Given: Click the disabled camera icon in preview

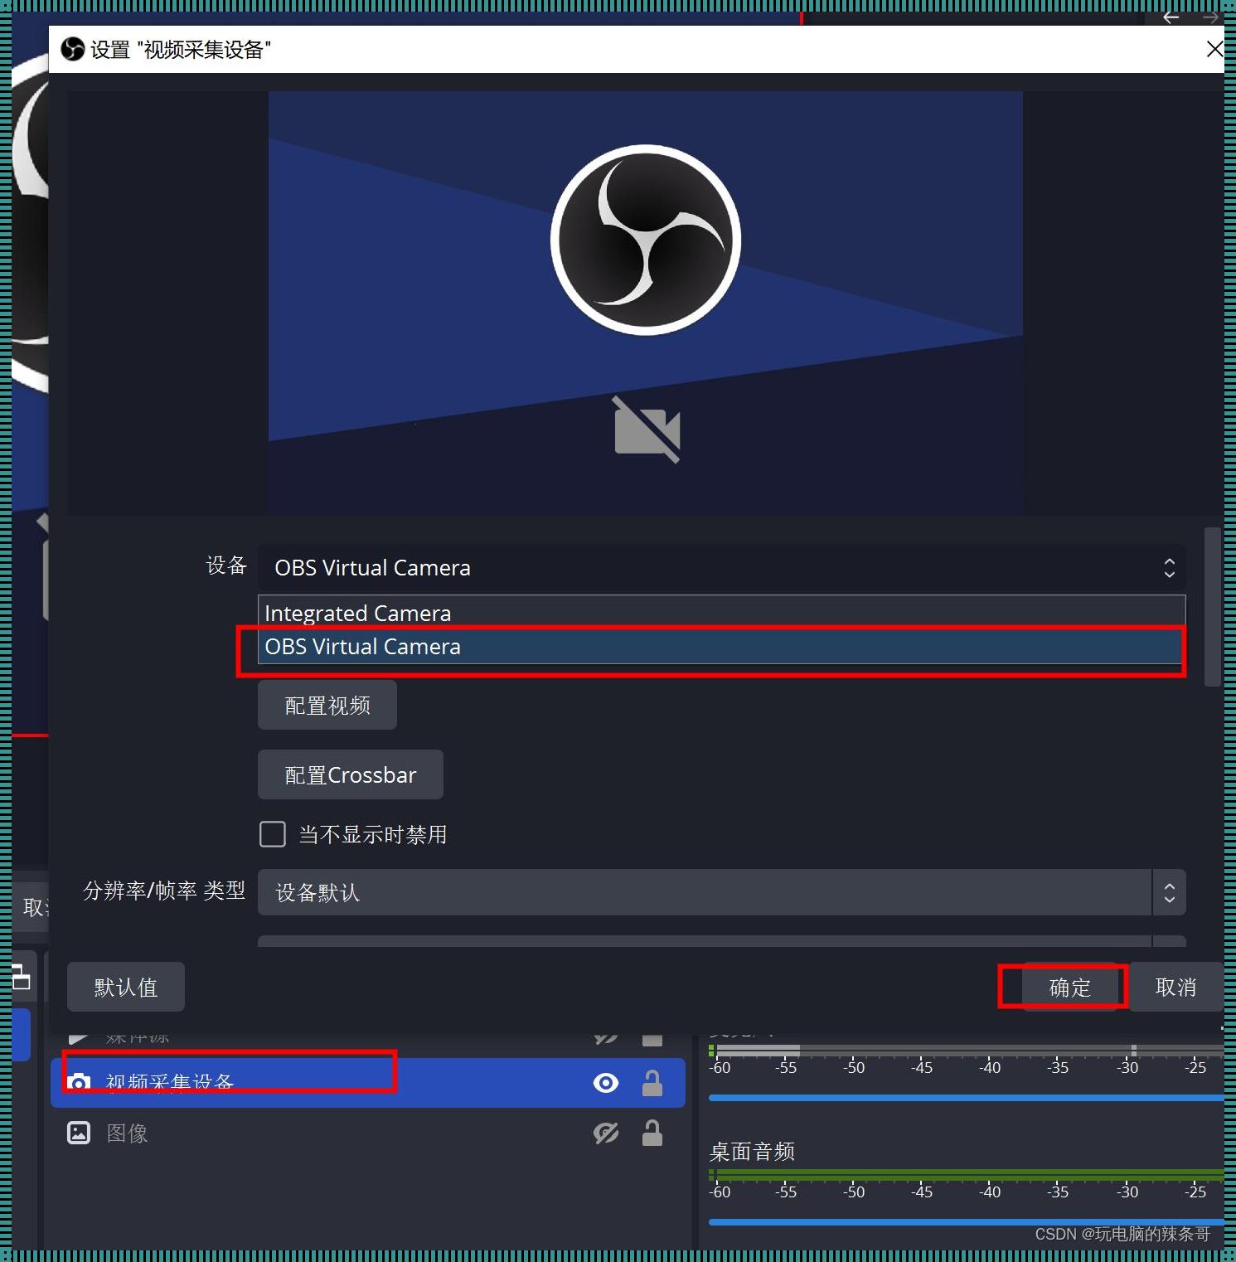Looking at the screenshot, I should click(x=647, y=430).
